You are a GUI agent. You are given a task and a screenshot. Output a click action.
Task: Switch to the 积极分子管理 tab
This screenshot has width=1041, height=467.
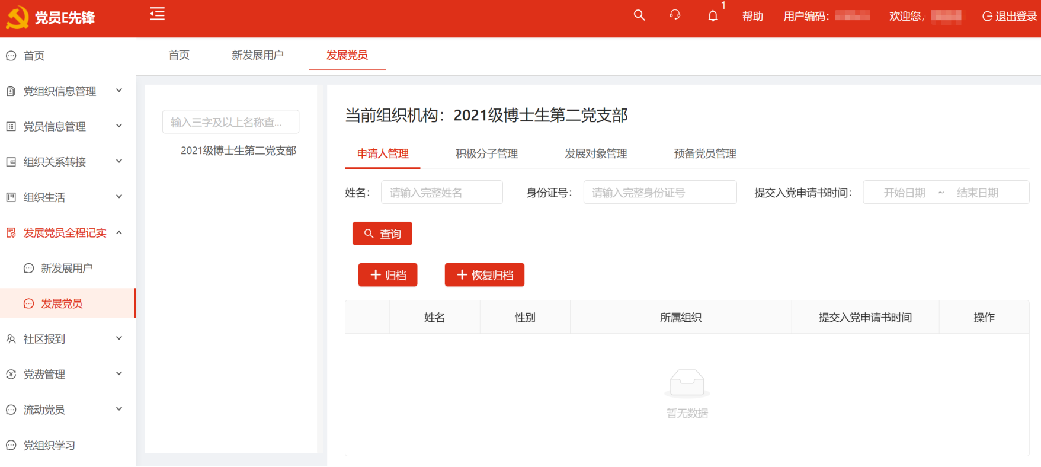click(486, 154)
